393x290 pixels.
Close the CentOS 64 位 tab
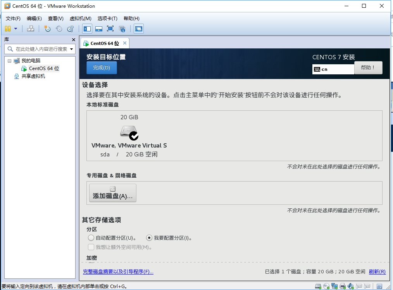[124, 43]
